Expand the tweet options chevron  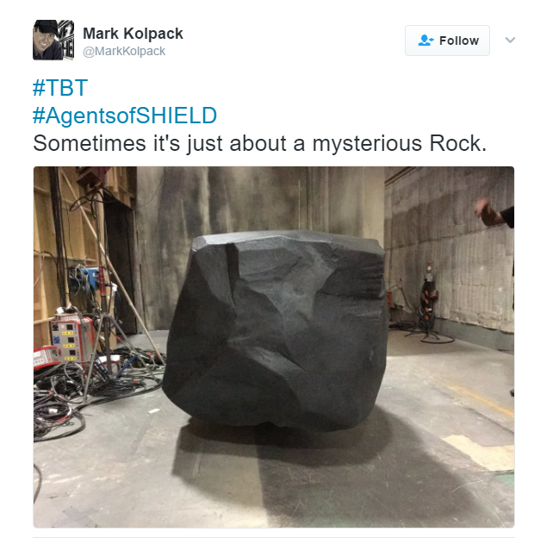(x=510, y=40)
